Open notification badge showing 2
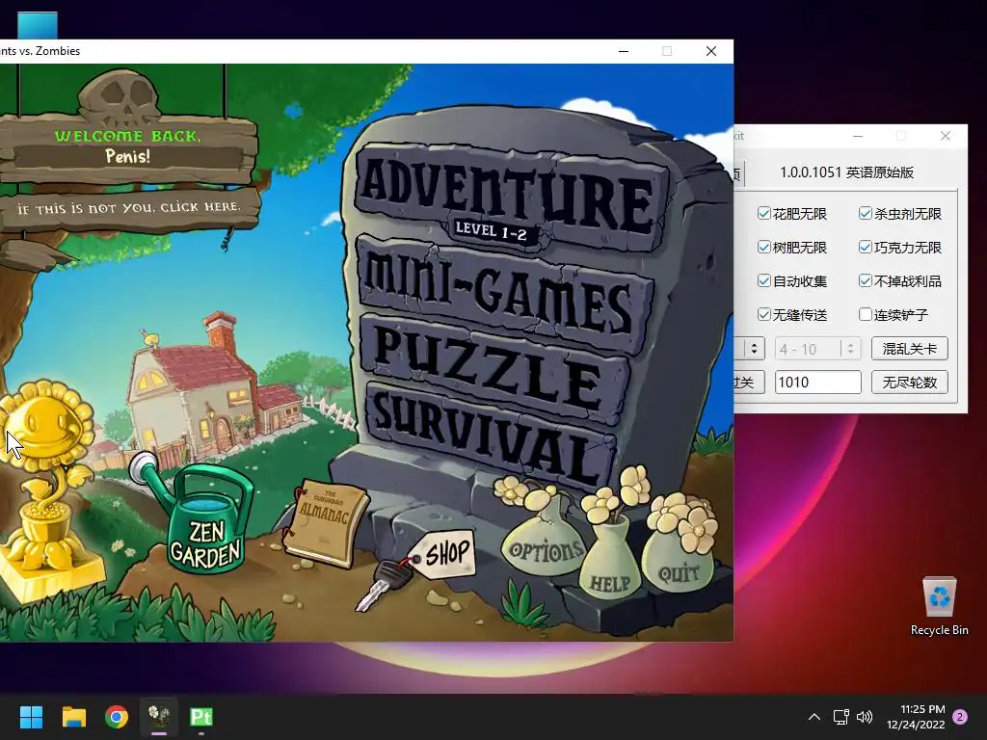 point(960,717)
